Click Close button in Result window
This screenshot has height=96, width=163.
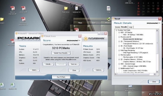154,82
